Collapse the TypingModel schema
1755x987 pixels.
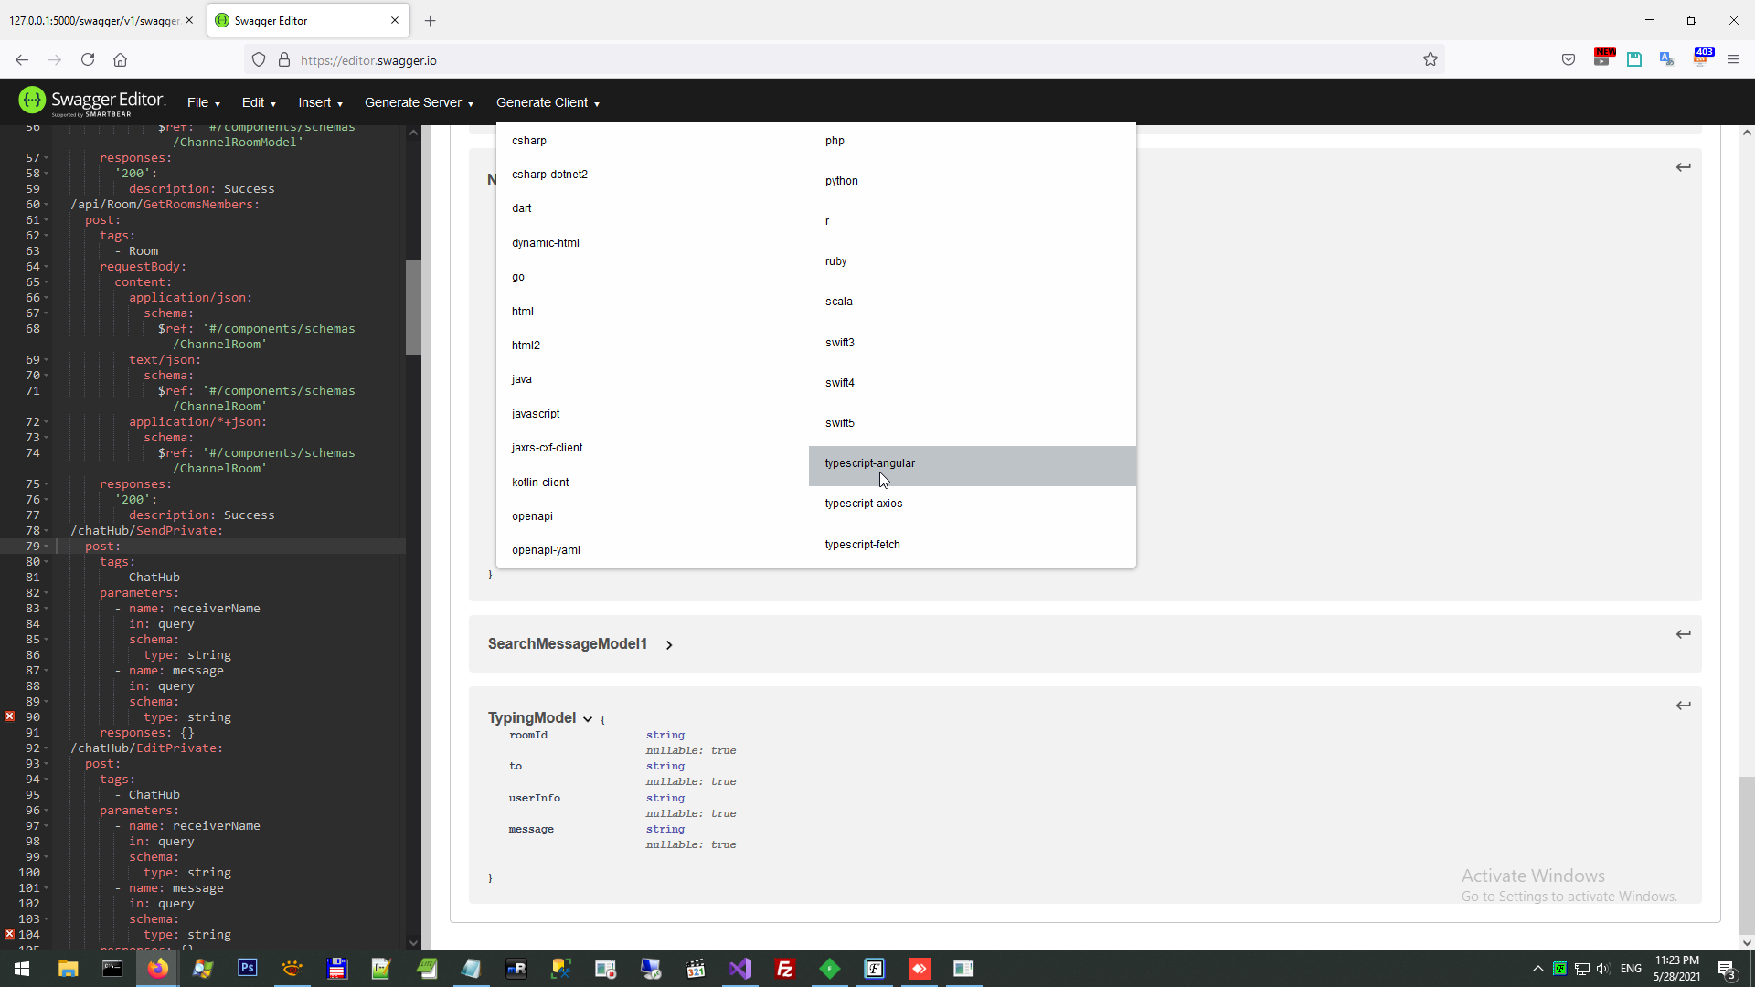[x=589, y=718]
